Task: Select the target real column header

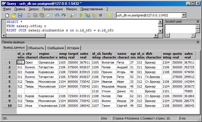Action: pyautogui.click(x=73, y=56)
